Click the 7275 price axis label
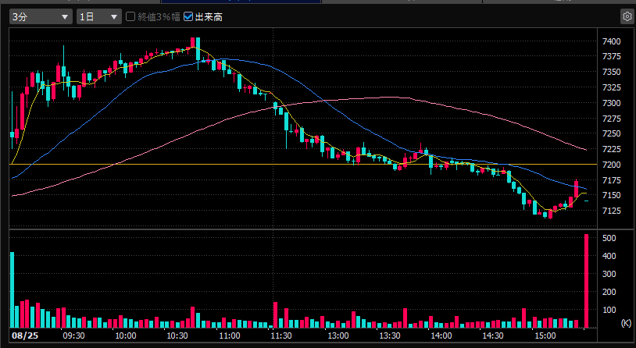The width and height of the screenshot is (636, 348). (611, 119)
